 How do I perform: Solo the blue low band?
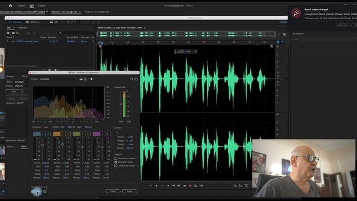coord(42,134)
